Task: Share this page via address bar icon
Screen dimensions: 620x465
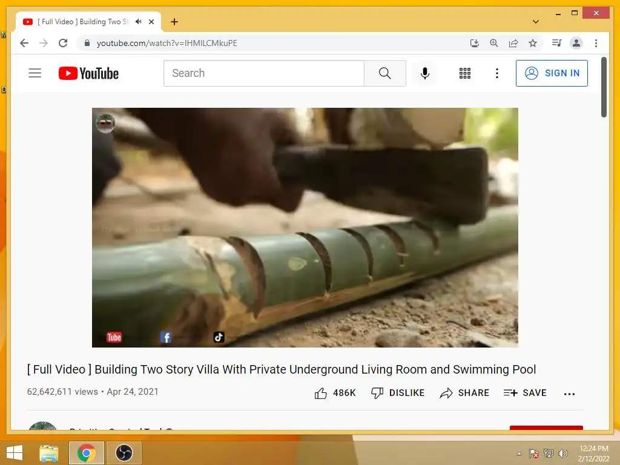Action: click(513, 43)
